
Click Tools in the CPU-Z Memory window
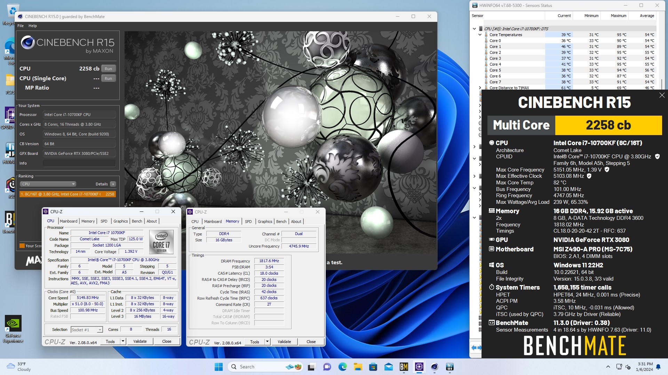[255, 342]
